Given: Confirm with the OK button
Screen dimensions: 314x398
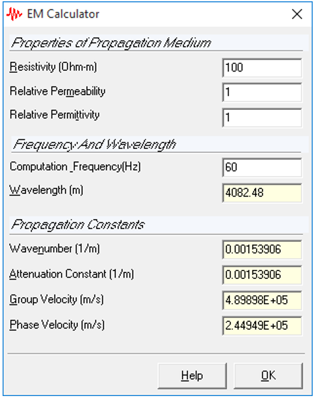Looking at the screenshot, I should click(268, 376).
